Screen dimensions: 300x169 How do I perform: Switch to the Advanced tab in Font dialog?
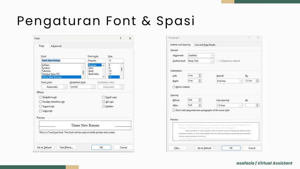(x=56, y=46)
